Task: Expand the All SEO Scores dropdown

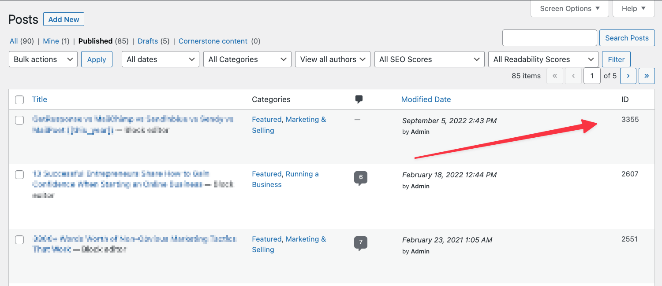Action: click(429, 59)
